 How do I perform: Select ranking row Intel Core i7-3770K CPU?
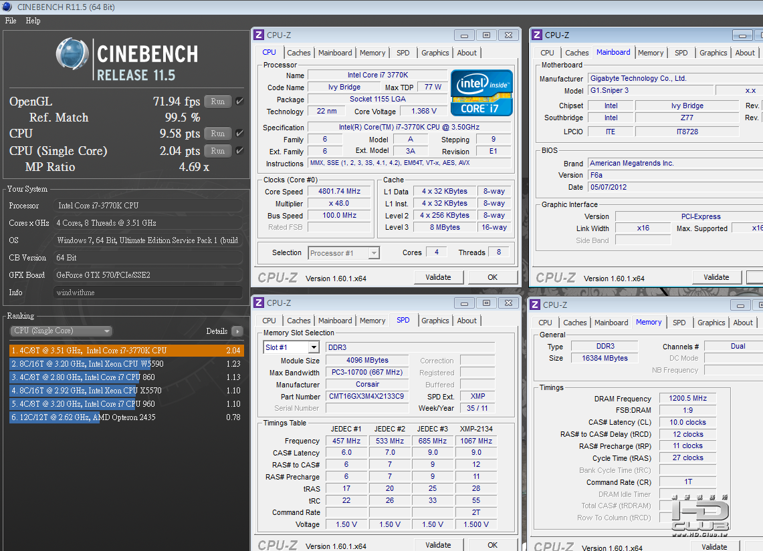[x=126, y=351]
